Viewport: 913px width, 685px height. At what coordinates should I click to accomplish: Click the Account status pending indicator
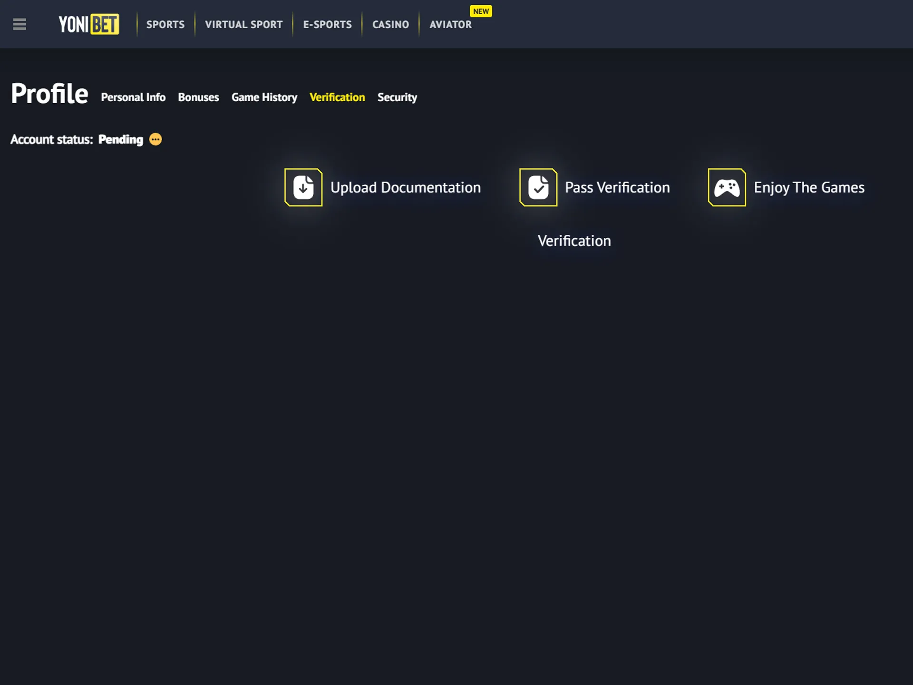click(x=155, y=139)
